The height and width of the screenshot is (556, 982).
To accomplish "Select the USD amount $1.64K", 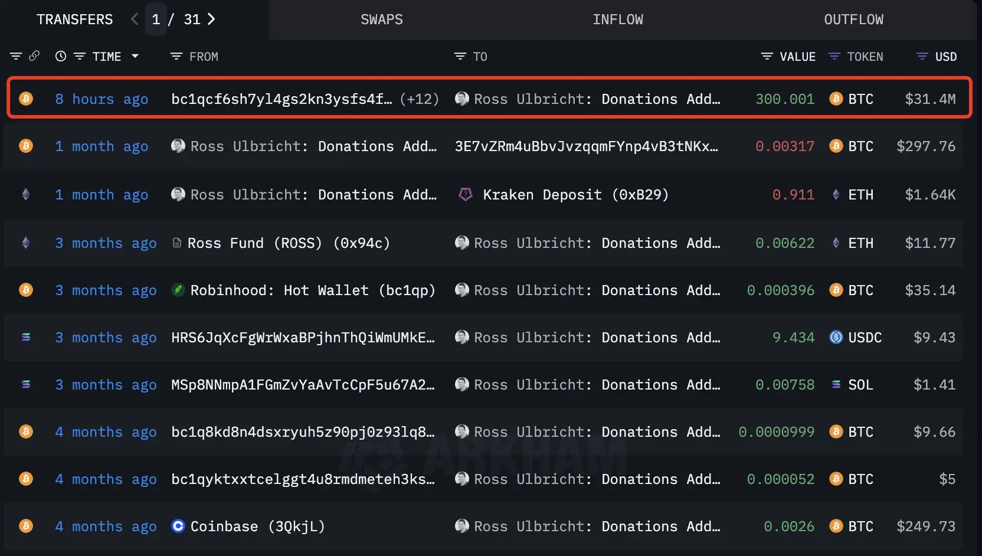I will (930, 194).
